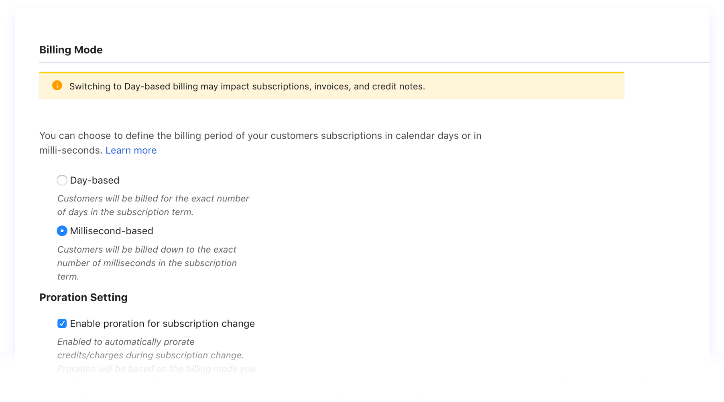Click the Enable proration for subscription change label
724x402 pixels.
tap(162, 323)
